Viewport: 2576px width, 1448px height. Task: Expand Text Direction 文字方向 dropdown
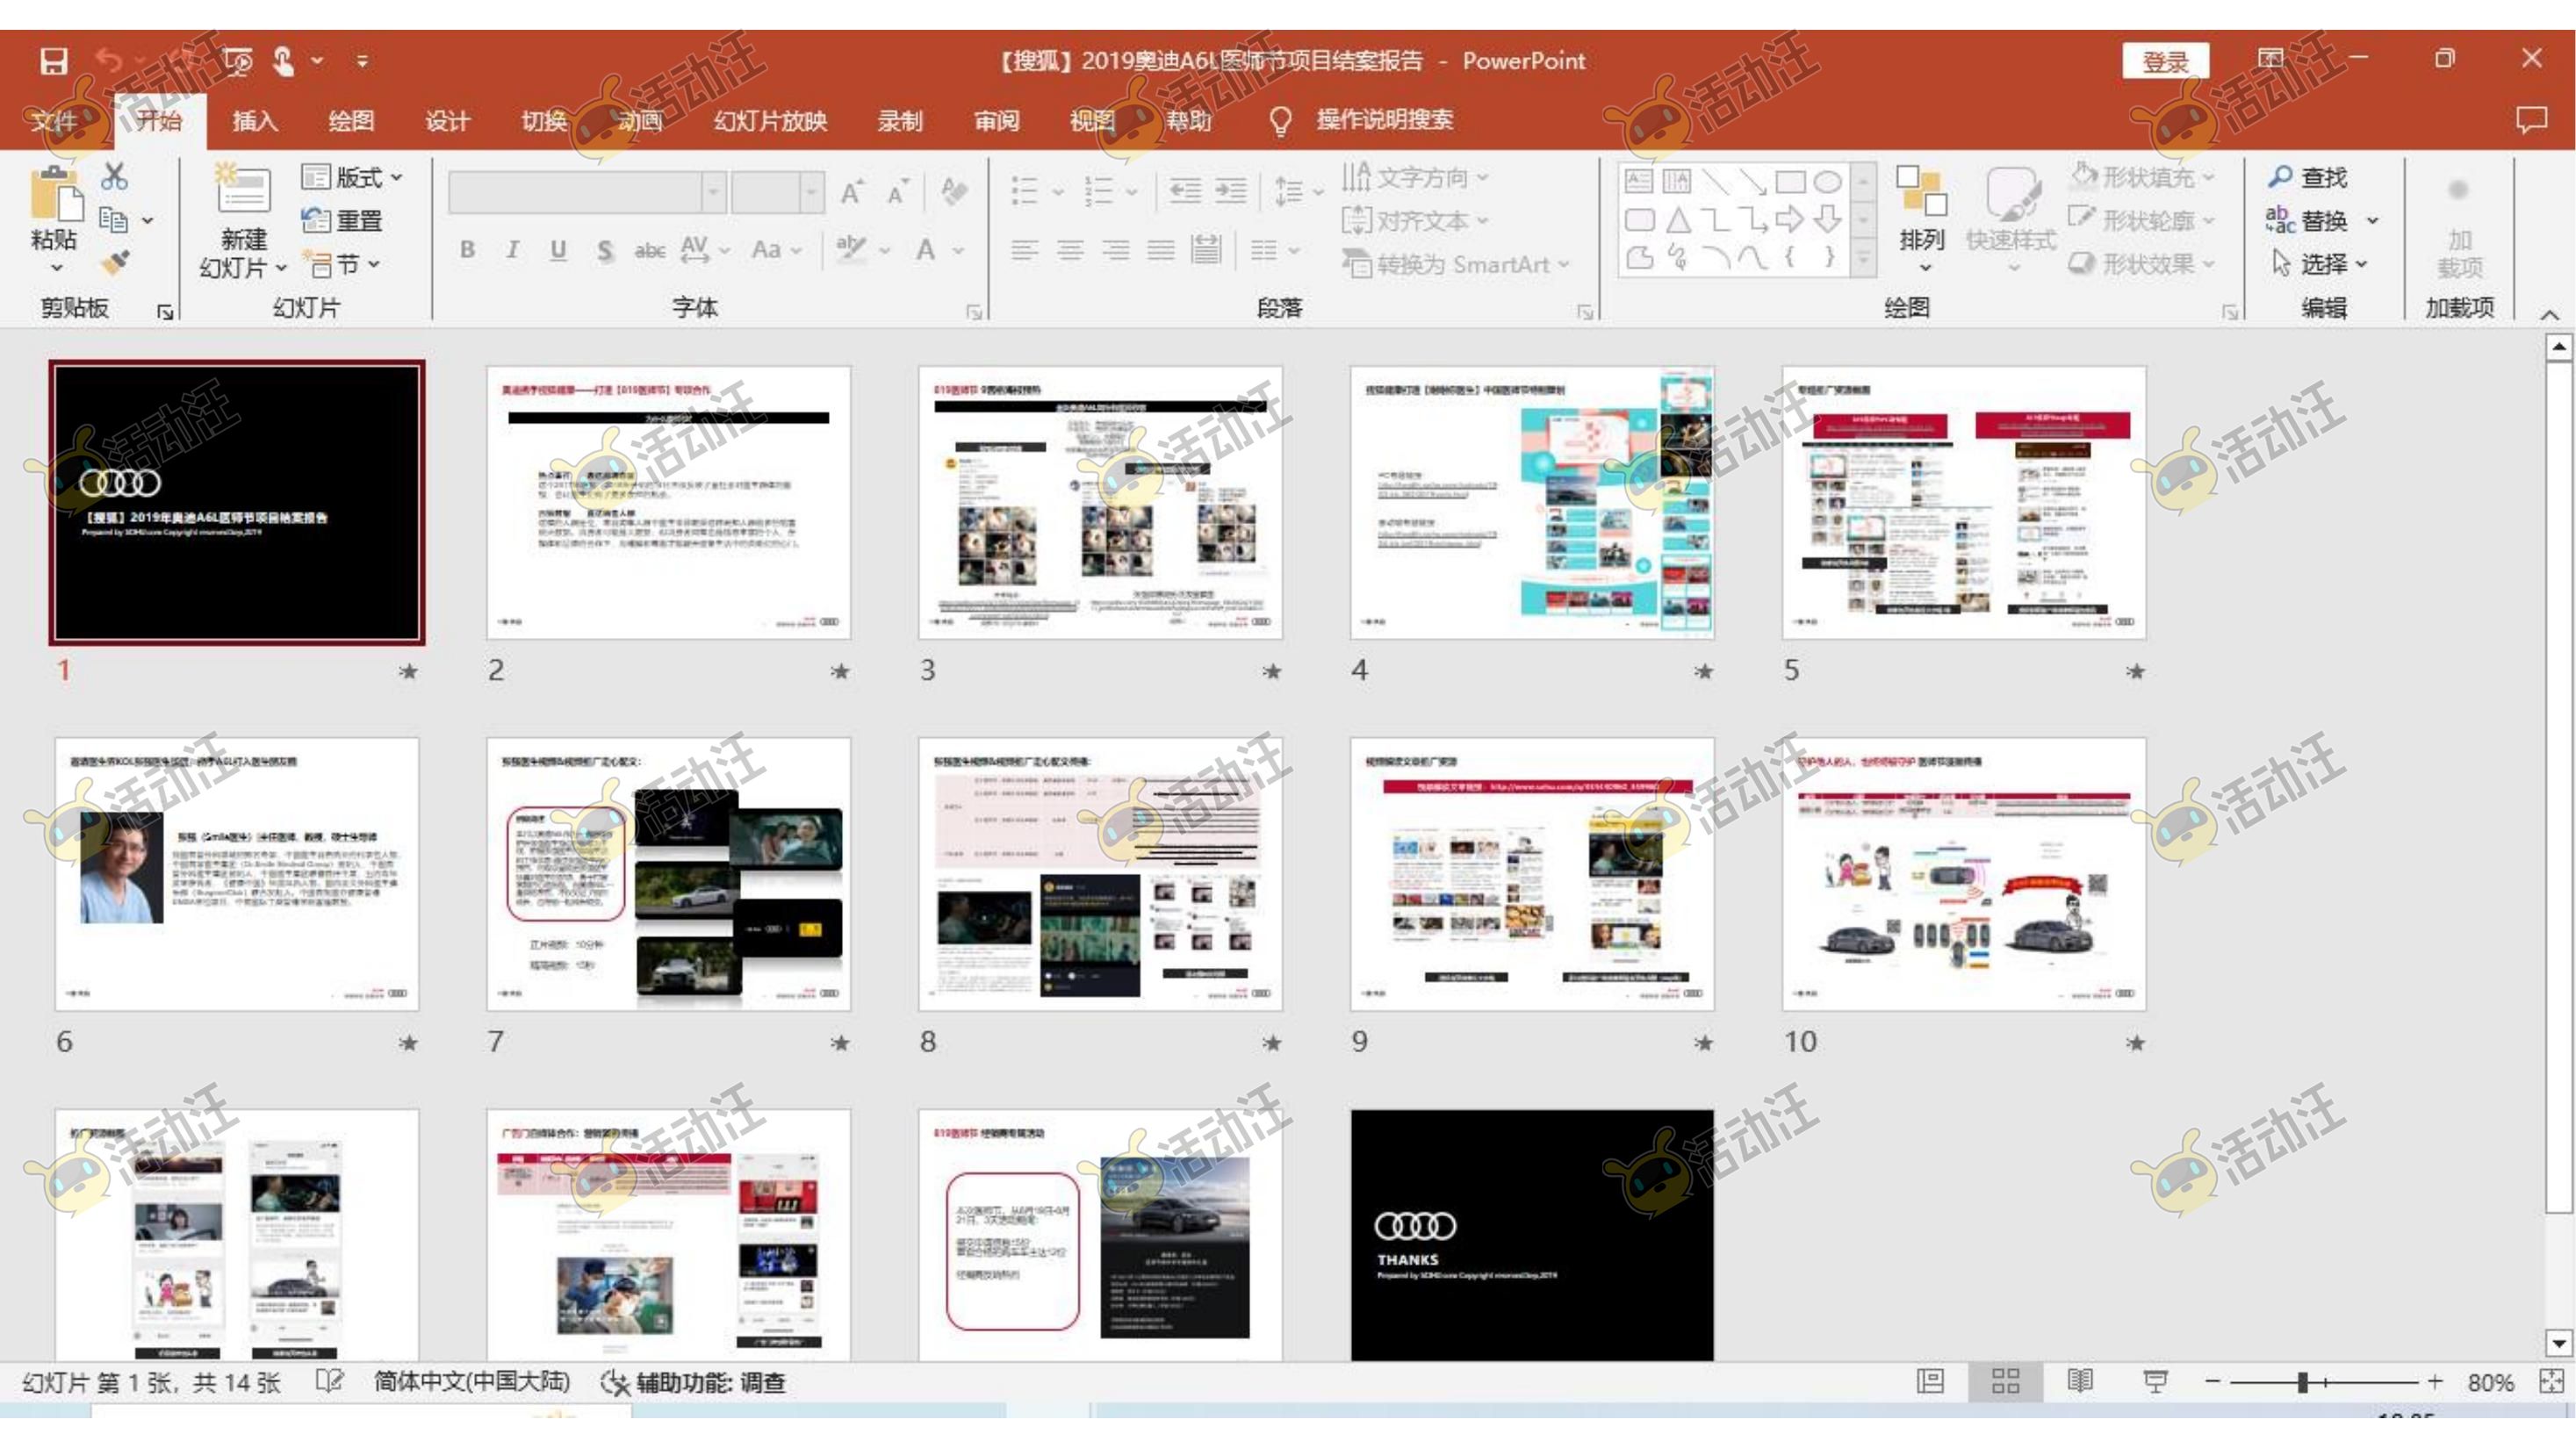click(1414, 177)
